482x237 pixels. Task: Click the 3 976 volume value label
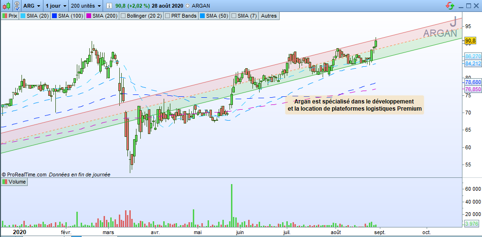coord(473,224)
